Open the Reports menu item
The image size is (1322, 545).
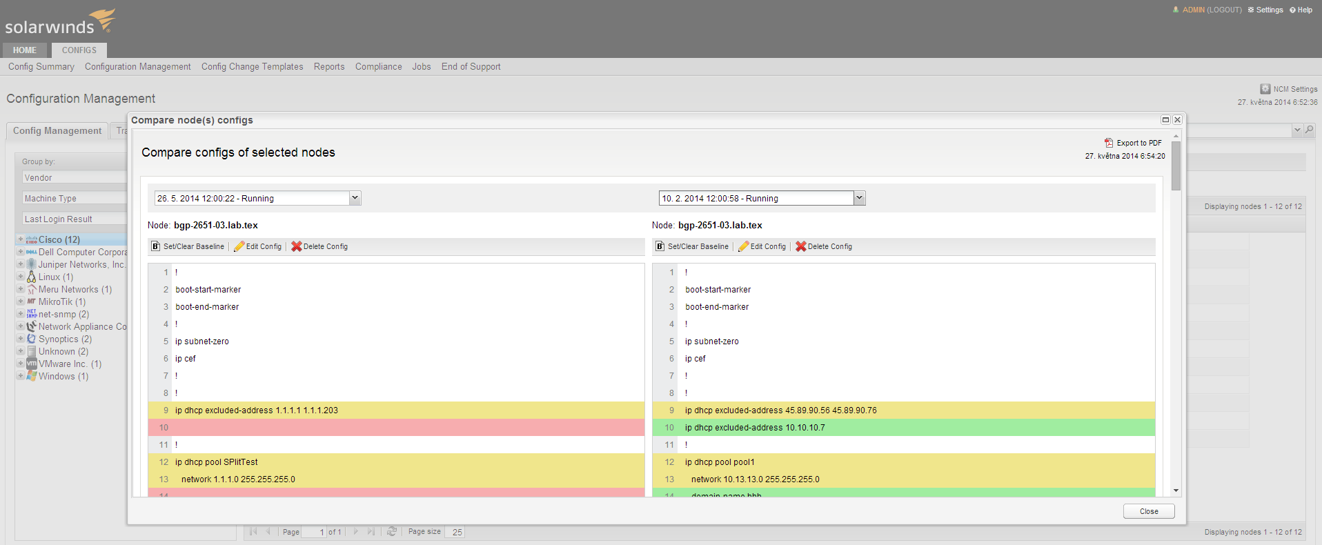tap(329, 67)
